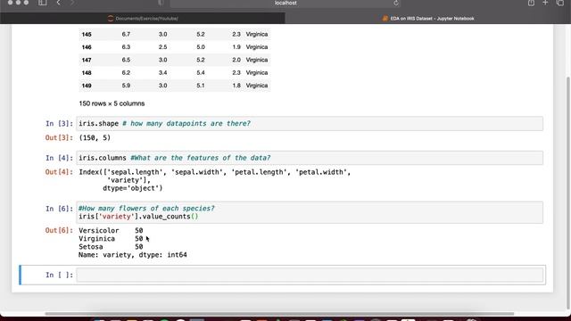Click the Versicolor count row in output
Viewport: 571px width, 321px height.
(111, 230)
